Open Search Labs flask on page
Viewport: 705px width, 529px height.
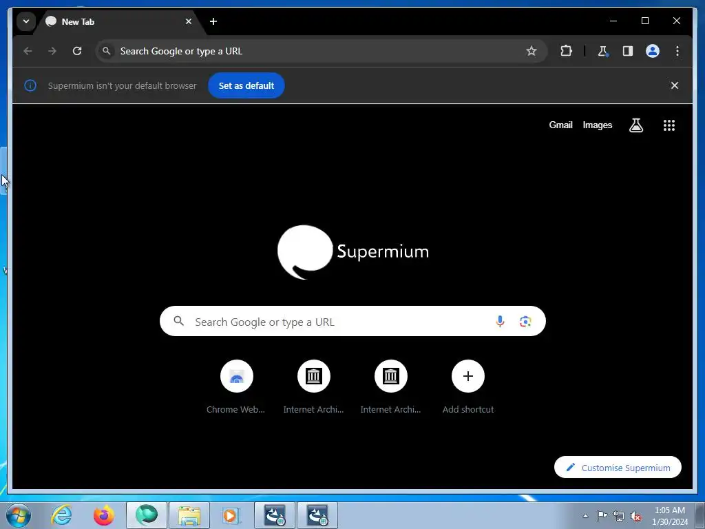(635, 125)
